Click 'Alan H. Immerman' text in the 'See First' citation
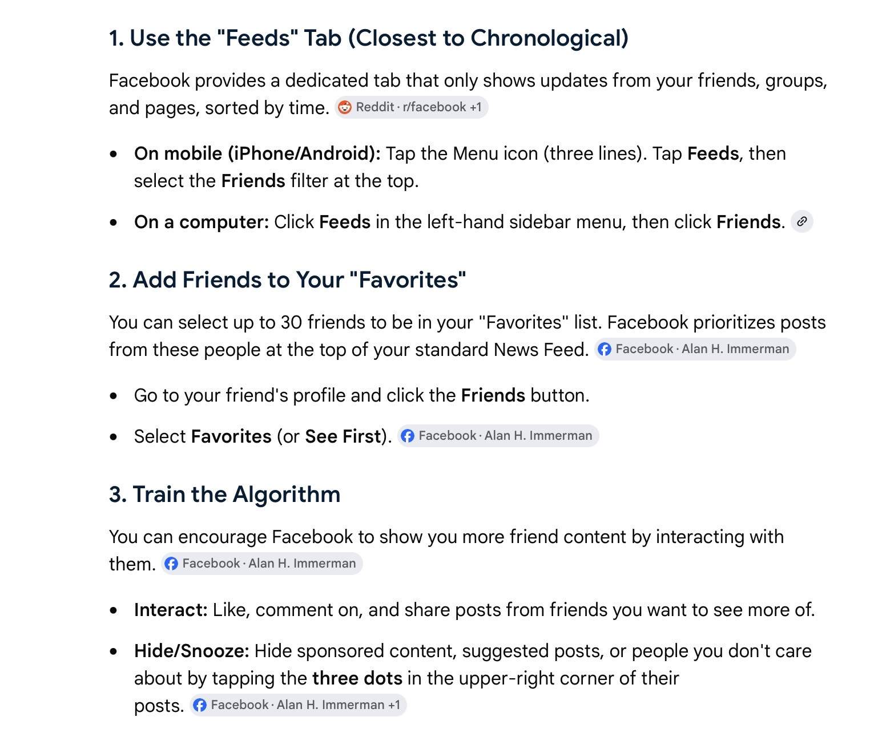Viewport: 874px width, 733px height. coord(538,436)
